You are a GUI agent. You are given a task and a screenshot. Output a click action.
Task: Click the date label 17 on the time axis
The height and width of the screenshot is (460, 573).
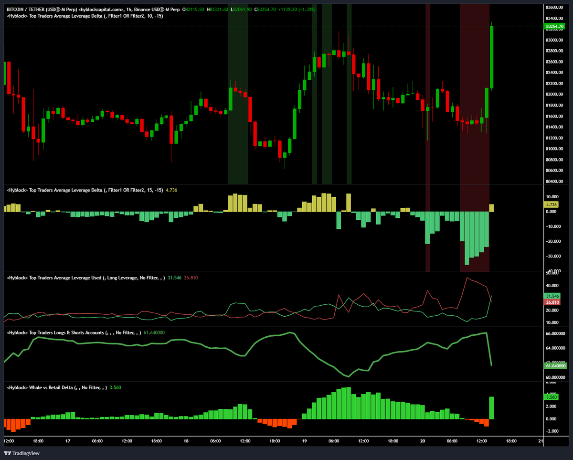point(68,441)
